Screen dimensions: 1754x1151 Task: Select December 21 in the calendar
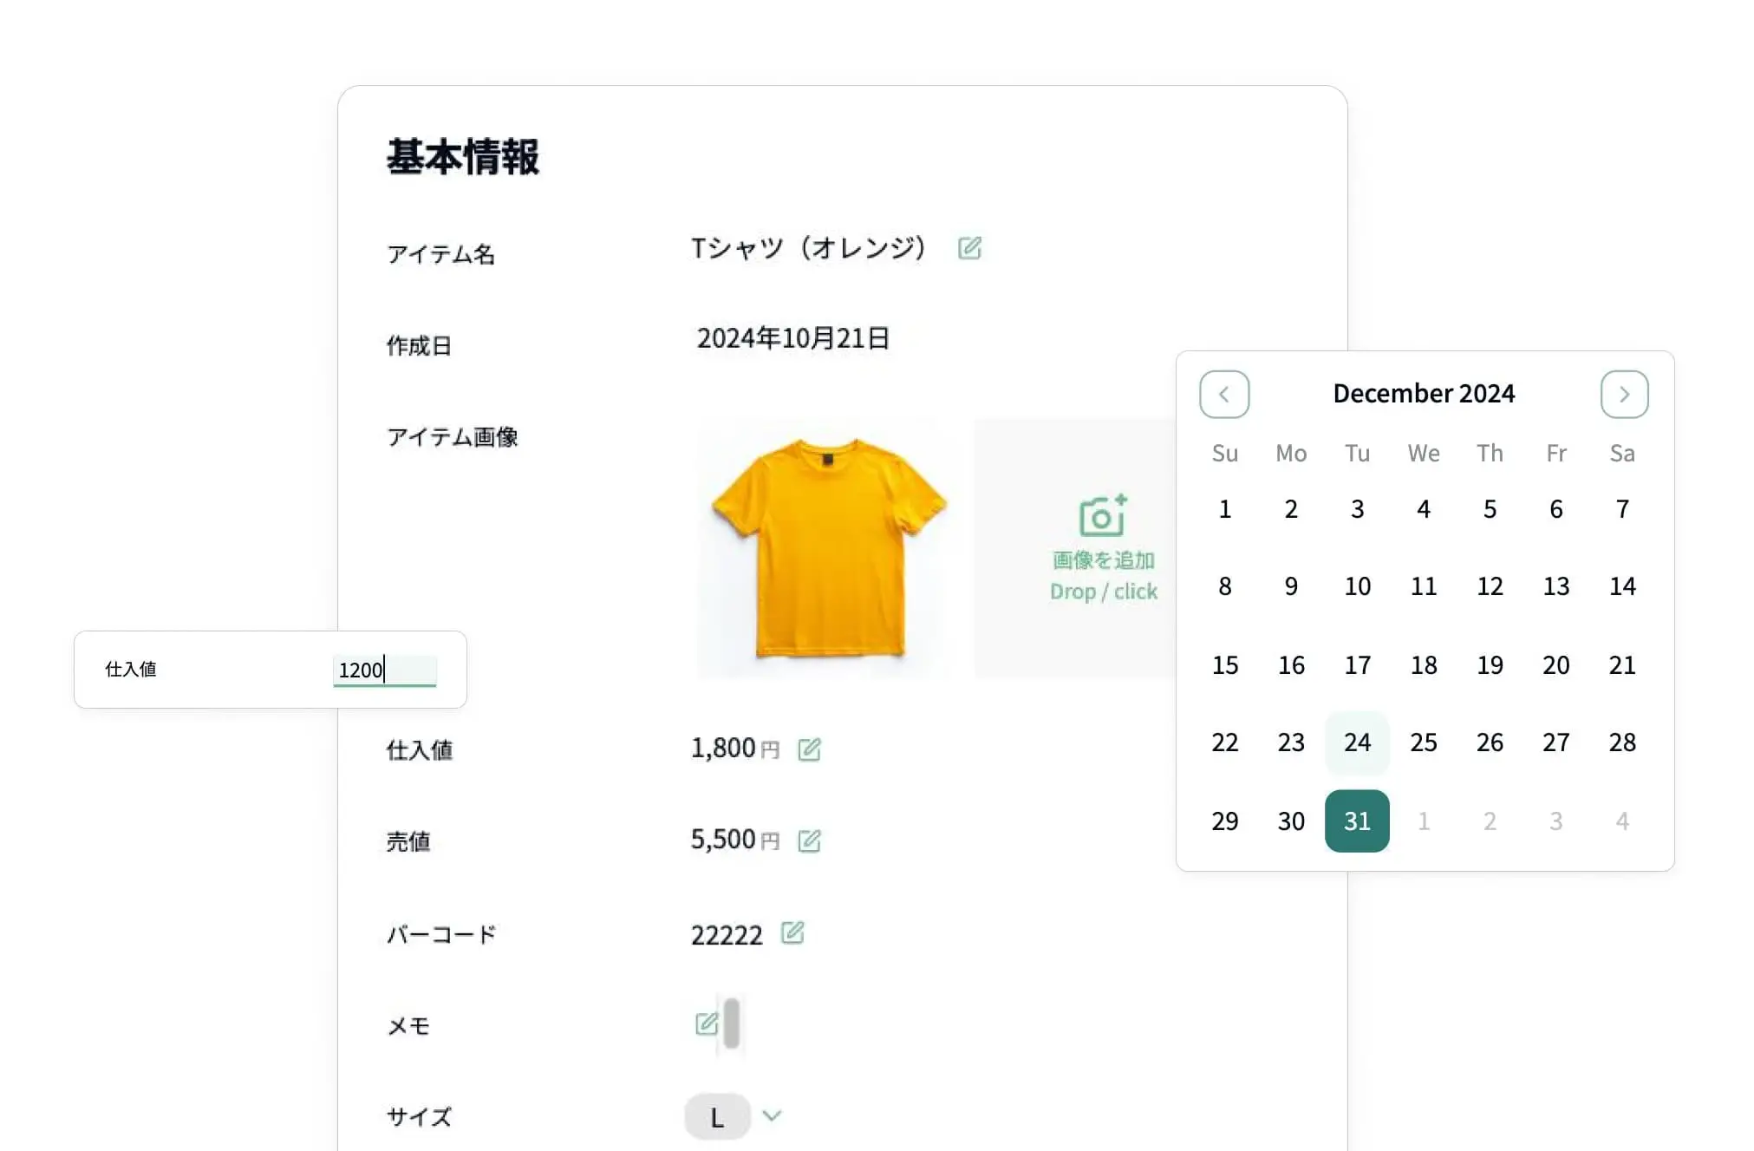[1622, 665]
